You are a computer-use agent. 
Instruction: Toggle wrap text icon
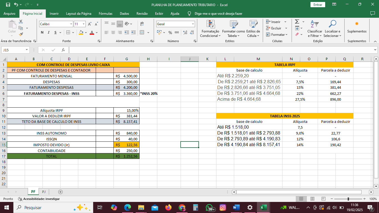(x=142, y=24)
